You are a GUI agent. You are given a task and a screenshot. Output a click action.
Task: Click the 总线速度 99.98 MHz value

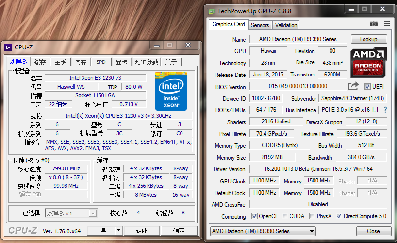66,186
